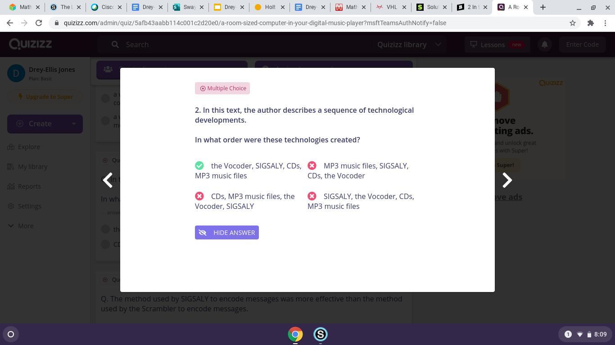The image size is (615, 345).
Task: Click the Upgrade to Super button
Action: [45, 97]
